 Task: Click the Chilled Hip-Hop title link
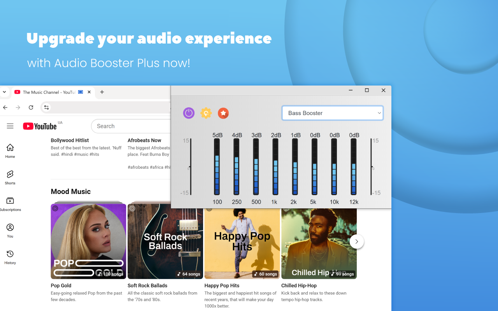tap(299, 285)
